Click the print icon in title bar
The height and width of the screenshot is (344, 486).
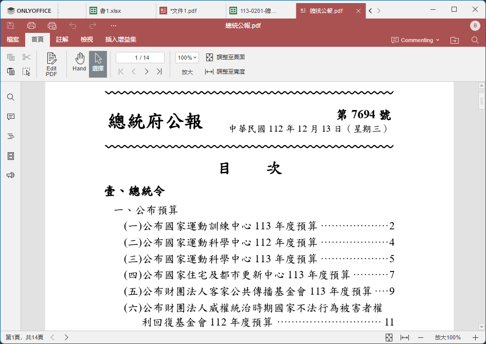click(x=31, y=26)
